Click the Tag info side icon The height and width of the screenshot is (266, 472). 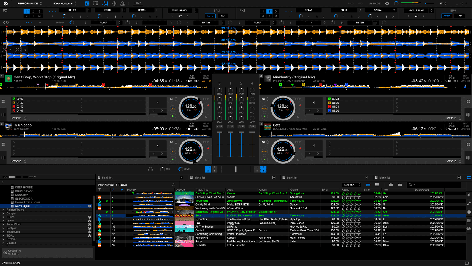469,195
